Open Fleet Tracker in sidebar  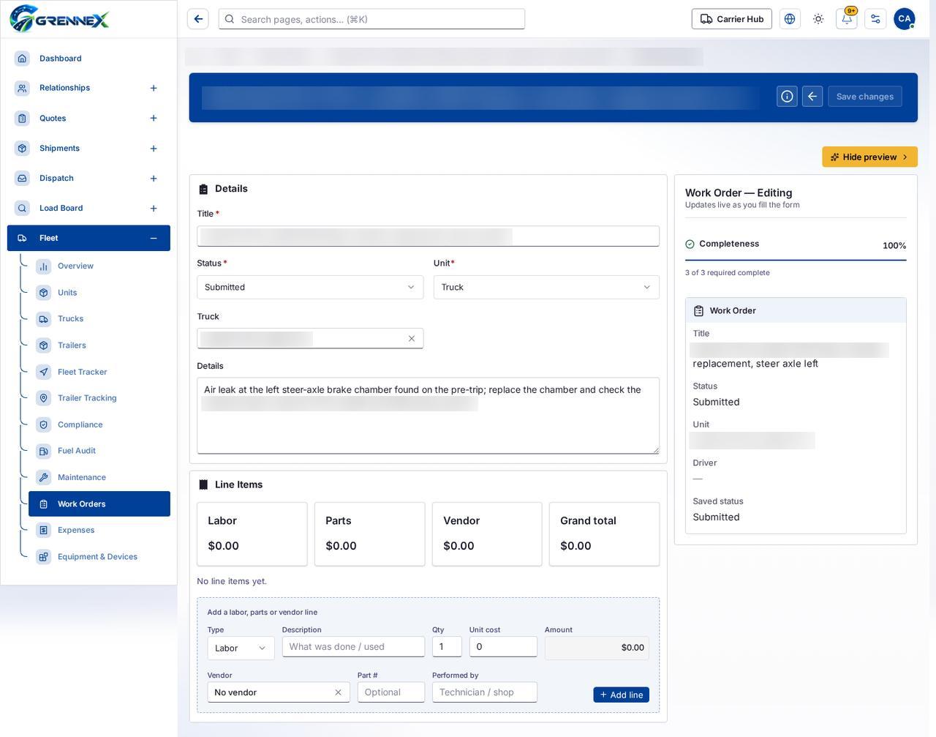83,372
